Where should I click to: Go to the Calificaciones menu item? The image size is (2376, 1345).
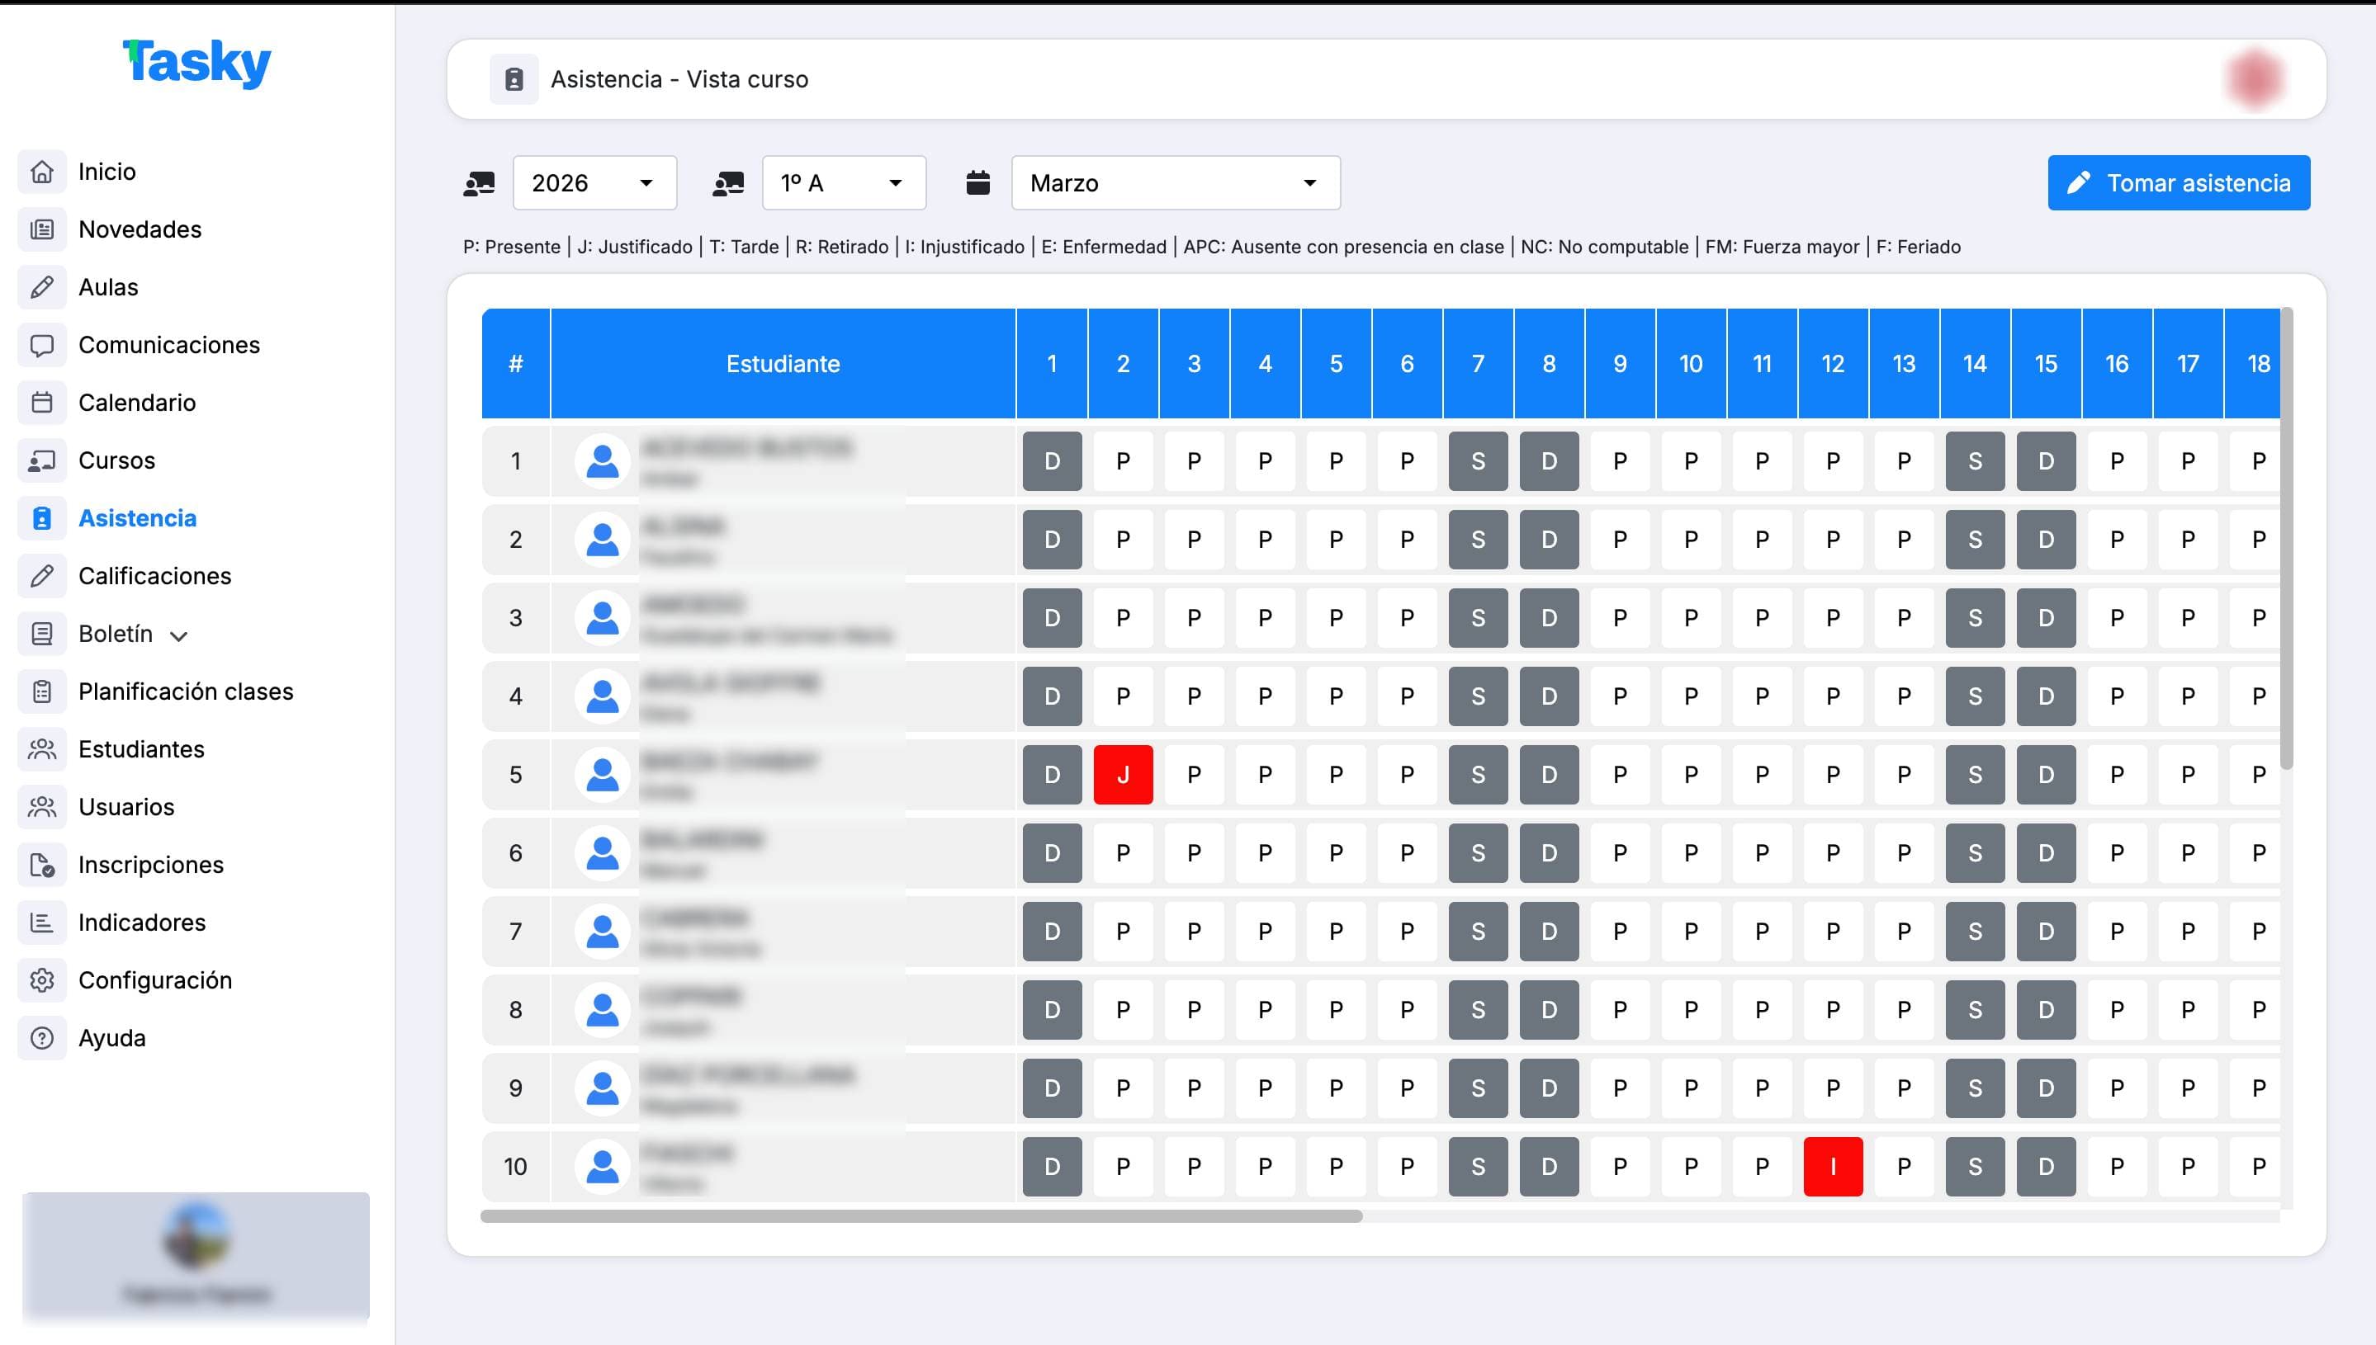coord(154,575)
